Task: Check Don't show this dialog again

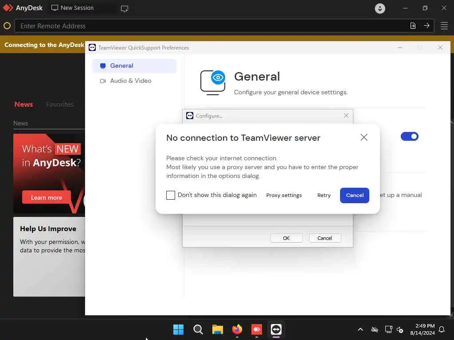Action: (x=171, y=195)
